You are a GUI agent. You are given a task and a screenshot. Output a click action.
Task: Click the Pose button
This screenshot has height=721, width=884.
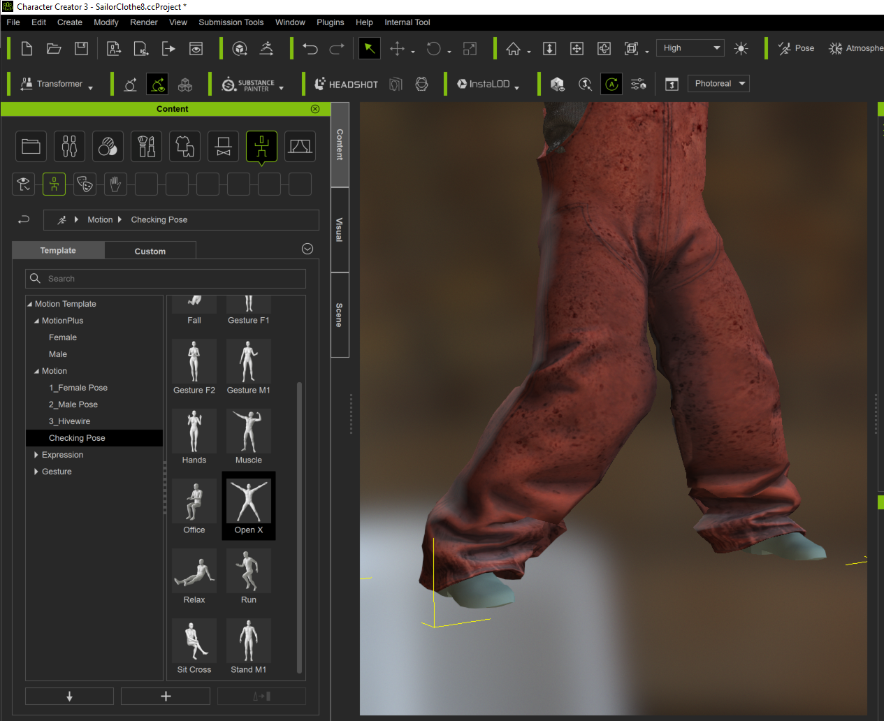tap(796, 48)
